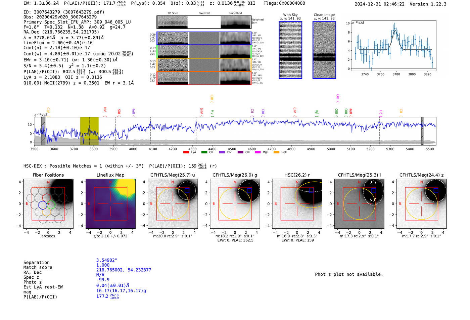Click the 'λ = 3778.61Å' wavelength value
The width and height of the screenshot is (470, 320).
tap(39, 38)
